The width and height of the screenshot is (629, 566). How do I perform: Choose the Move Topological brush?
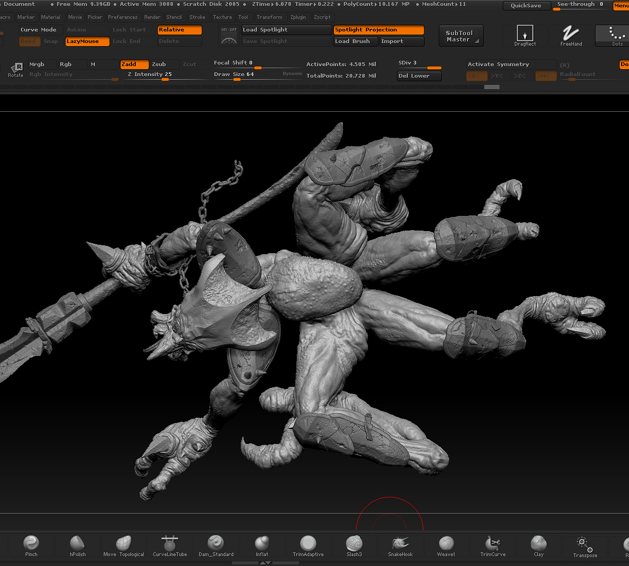pos(124,546)
